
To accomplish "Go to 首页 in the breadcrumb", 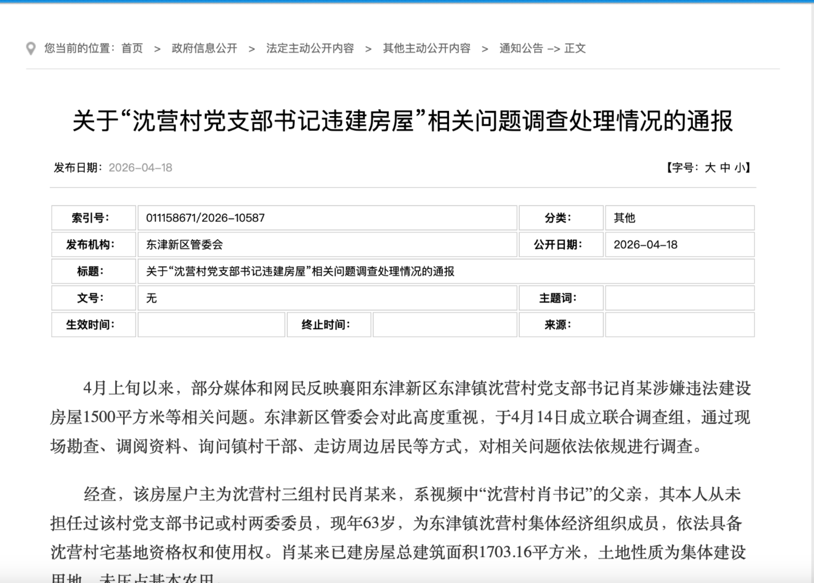I will coord(132,48).
